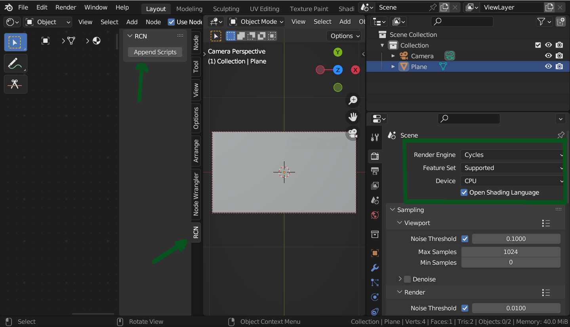Expand the Camera entry in the outliner

pyautogui.click(x=393, y=55)
